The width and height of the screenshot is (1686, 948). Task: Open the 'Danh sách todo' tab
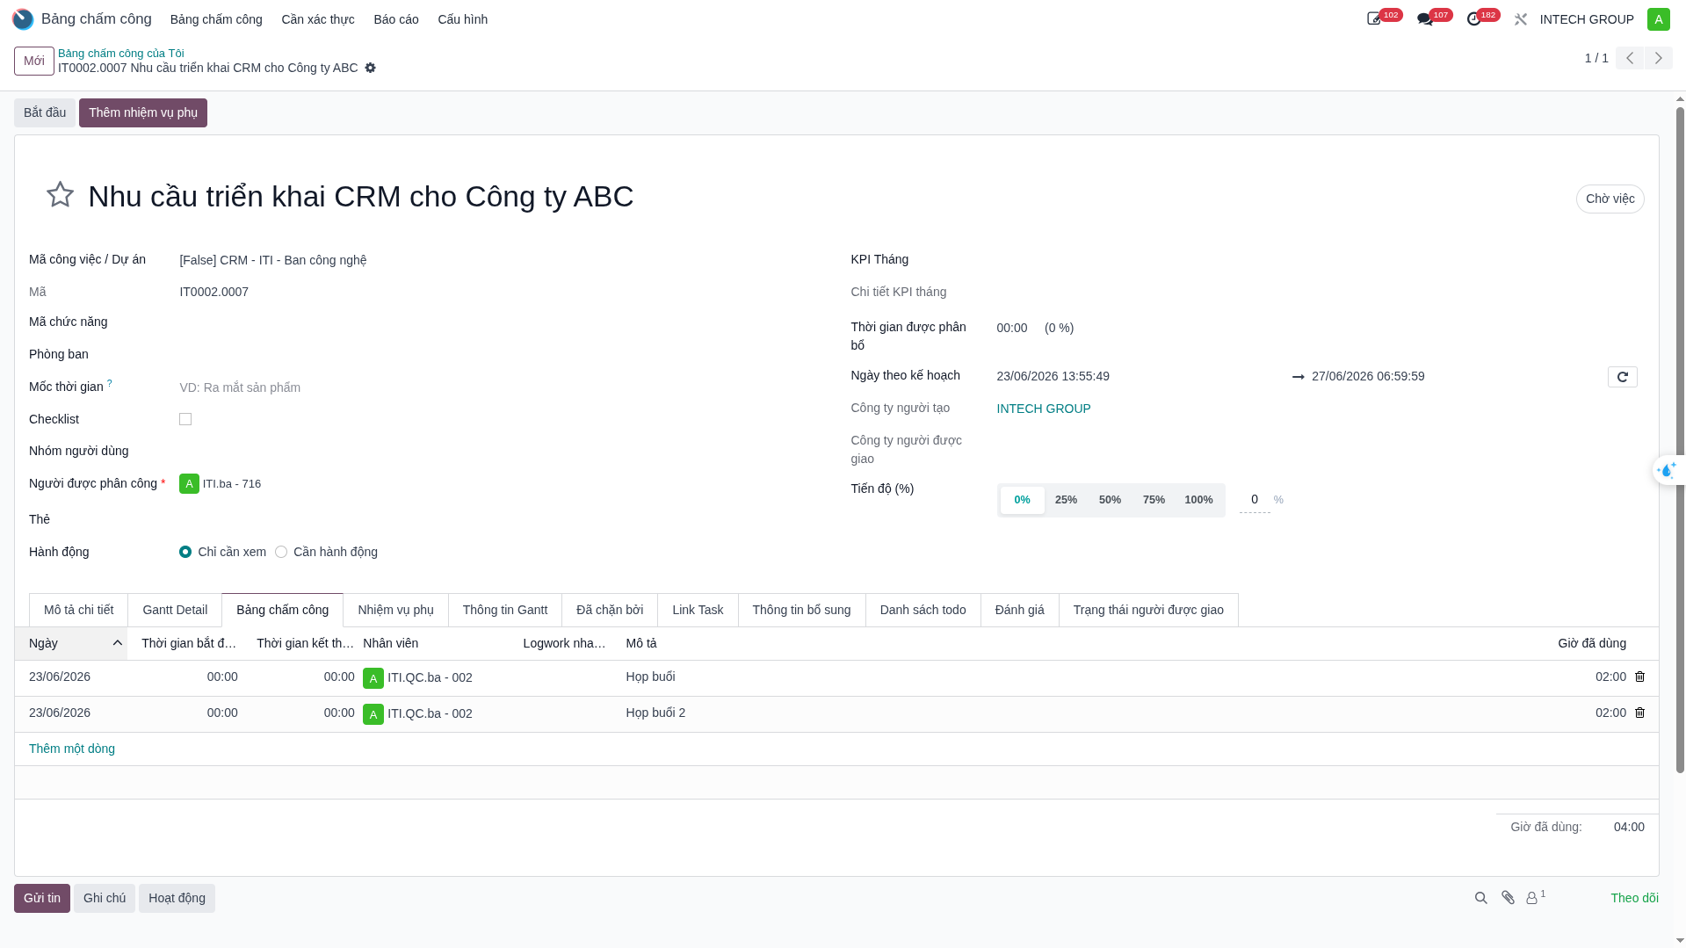pyautogui.click(x=923, y=610)
